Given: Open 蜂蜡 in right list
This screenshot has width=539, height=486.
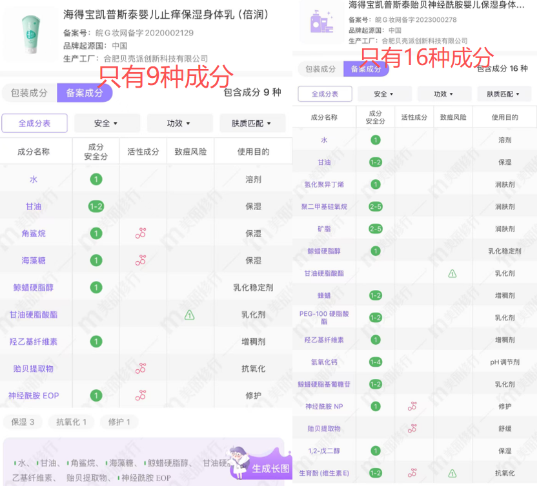Looking at the screenshot, I should coord(324,295).
